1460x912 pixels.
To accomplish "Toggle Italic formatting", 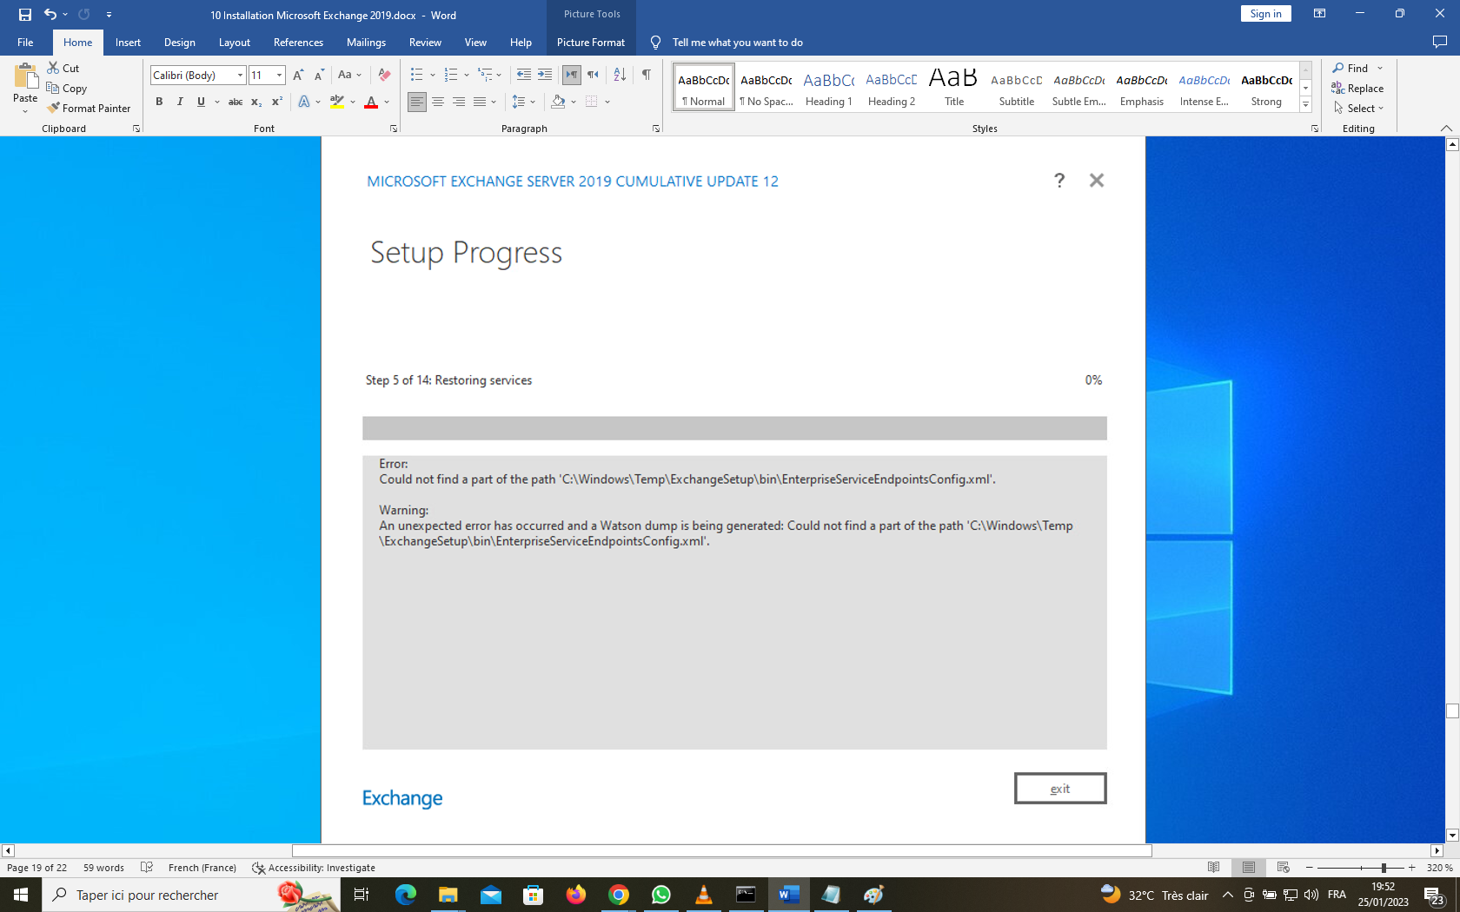I will click(x=180, y=102).
